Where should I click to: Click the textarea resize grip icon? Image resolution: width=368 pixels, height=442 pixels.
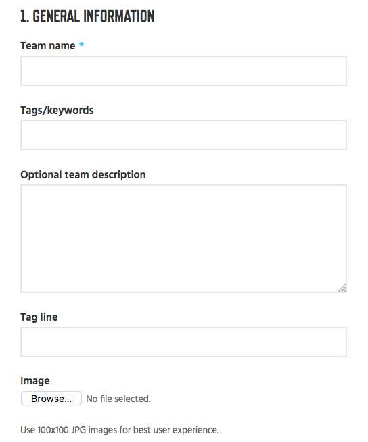342,288
